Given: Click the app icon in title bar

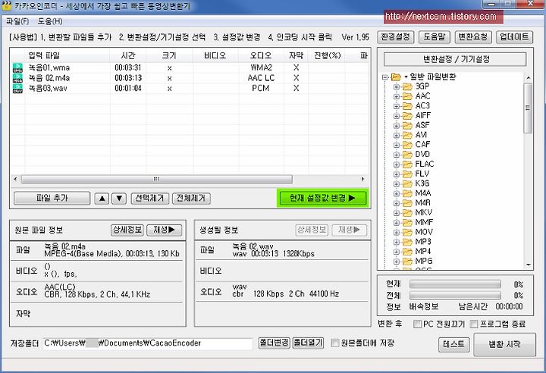Looking at the screenshot, I should 6,5.
